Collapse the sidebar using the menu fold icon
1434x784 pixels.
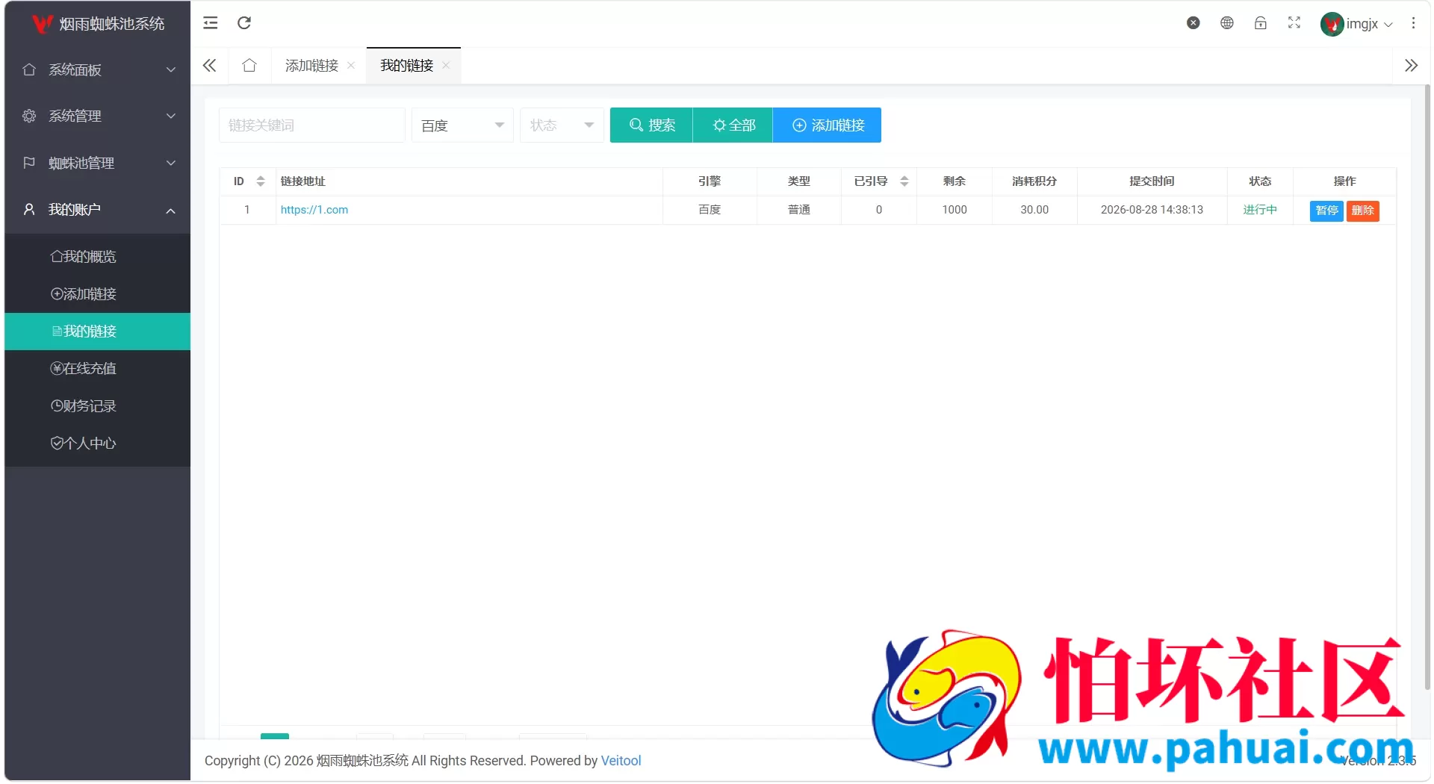211,23
